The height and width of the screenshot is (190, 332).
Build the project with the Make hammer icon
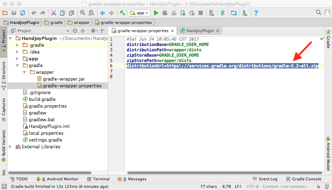[x=122, y=13]
